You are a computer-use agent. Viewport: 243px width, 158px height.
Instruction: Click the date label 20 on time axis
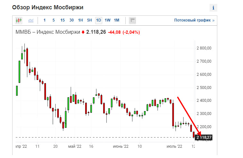[x=55, y=146]
